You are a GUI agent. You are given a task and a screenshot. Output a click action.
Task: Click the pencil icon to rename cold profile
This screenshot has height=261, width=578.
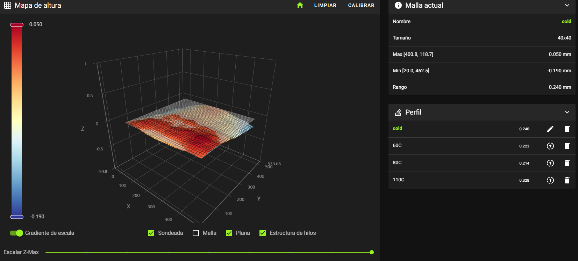(x=550, y=129)
